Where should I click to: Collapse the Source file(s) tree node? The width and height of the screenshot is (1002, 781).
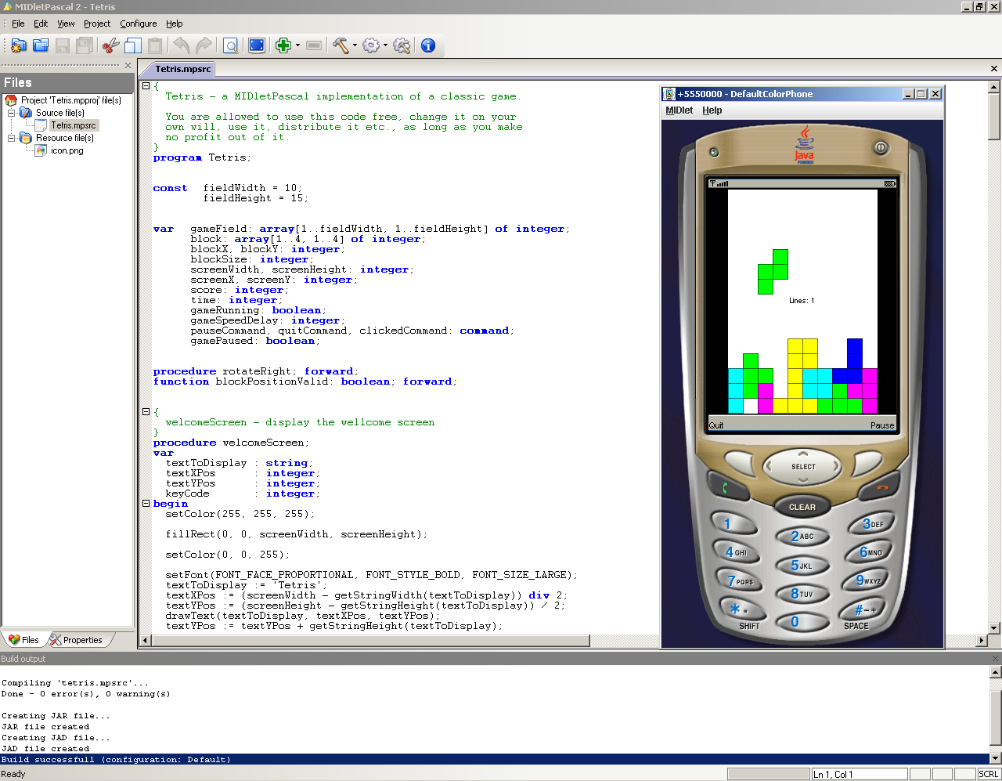click(x=12, y=113)
